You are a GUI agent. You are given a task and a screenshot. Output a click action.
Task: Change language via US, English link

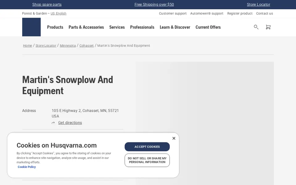tap(58, 13)
